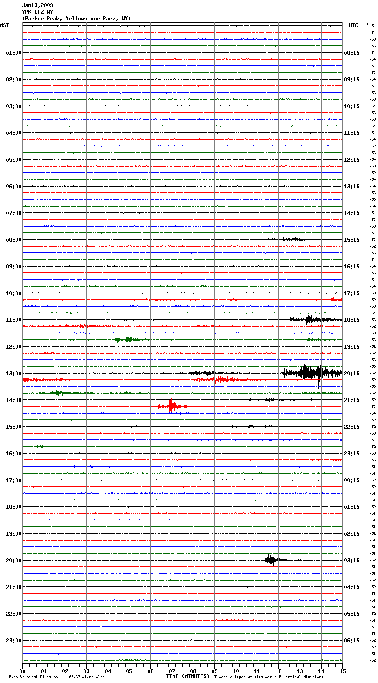Select the 19:00 MST row label
Image resolution: width=378 pixels, height=683 pixels.
click(14, 534)
